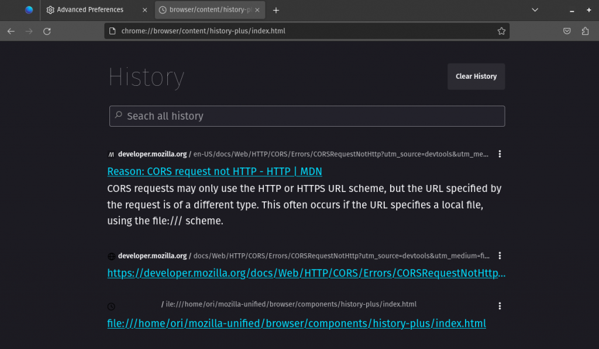Go back using the back arrow
The image size is (599, 349).
(x=11, y=32)
